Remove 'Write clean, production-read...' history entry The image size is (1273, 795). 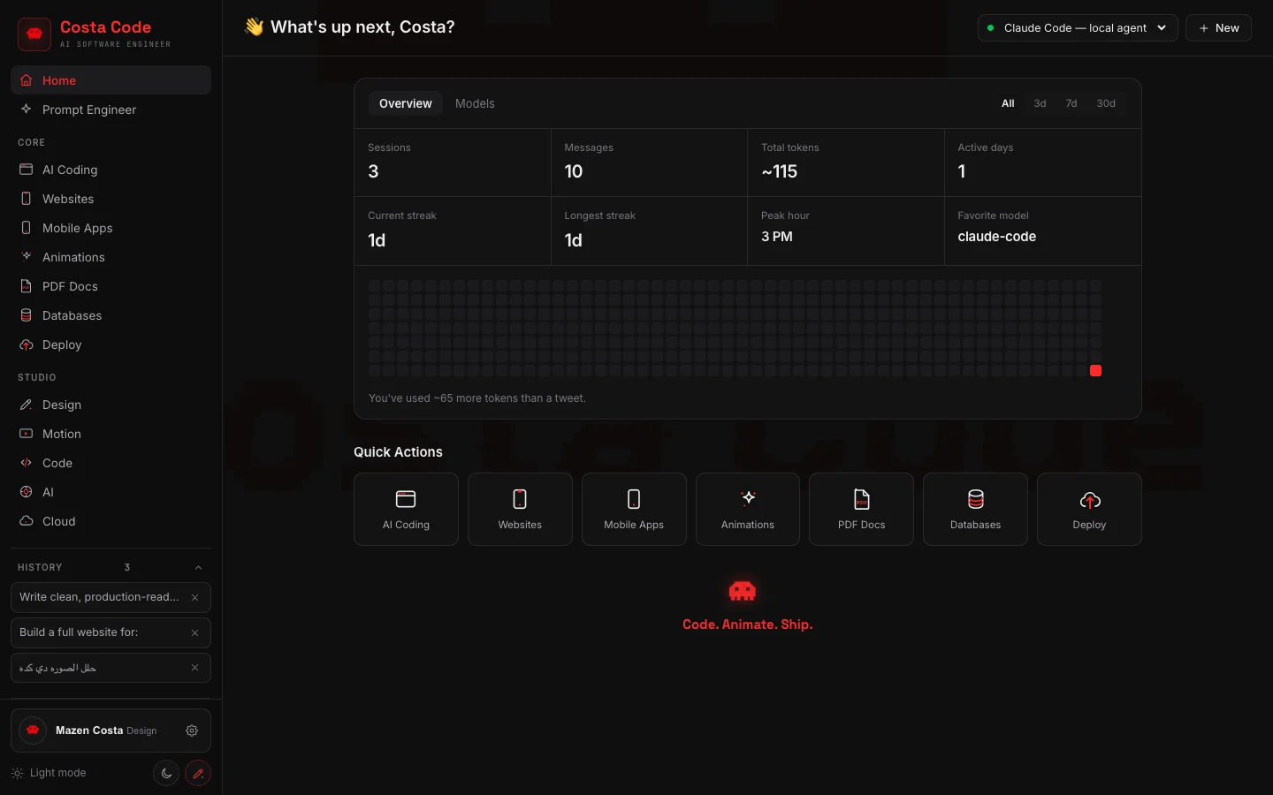(194, 597)
